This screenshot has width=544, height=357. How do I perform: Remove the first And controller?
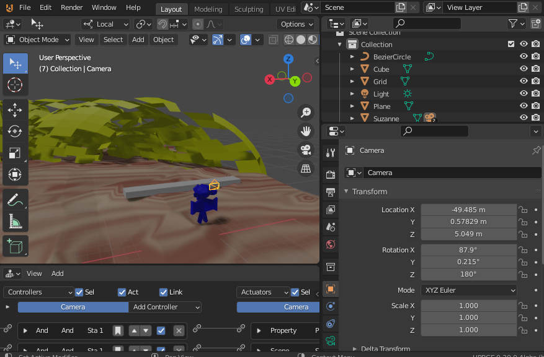[179, 331]
